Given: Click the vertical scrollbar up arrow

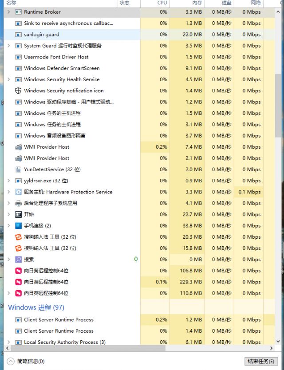Looking at the screenshot, I should click(278, 12).
